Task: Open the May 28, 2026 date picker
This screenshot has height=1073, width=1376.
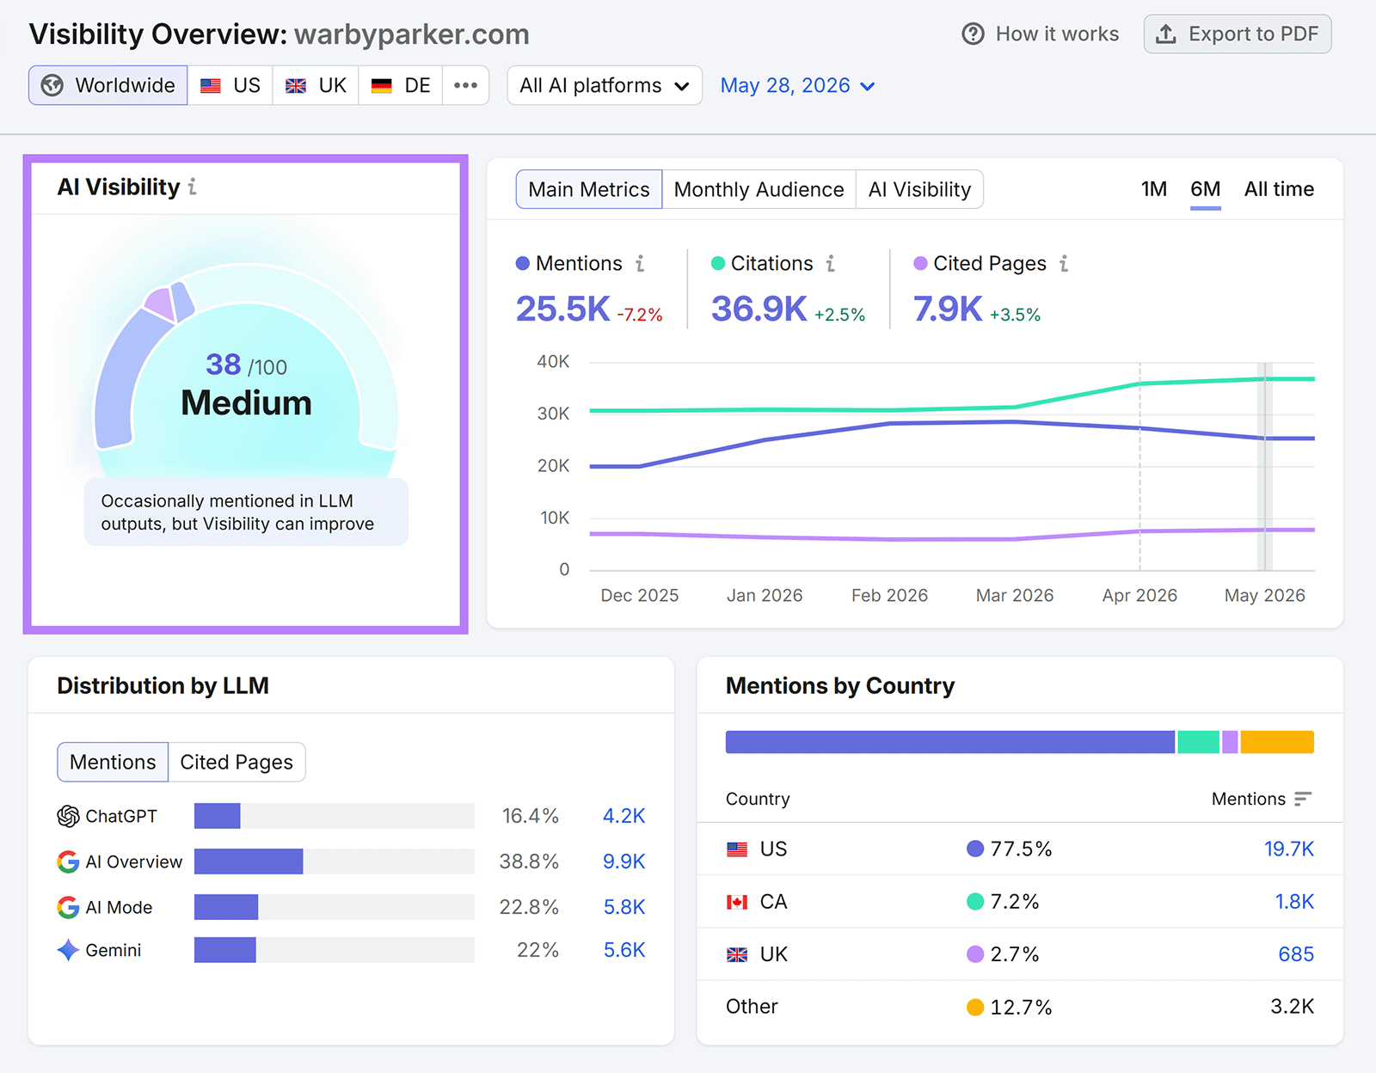Action: 797,85
